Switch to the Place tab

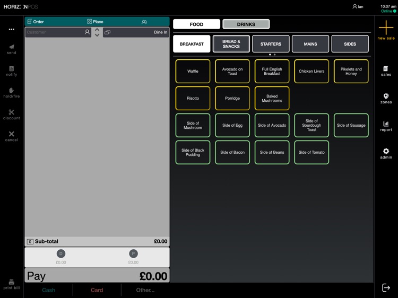pyautogui.click(x=95, y=22)
